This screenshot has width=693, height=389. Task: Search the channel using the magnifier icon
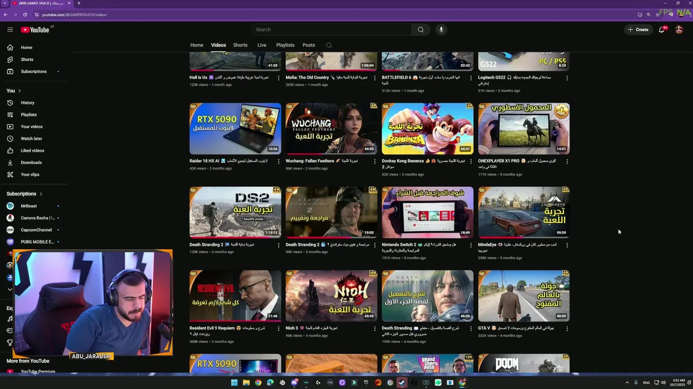point(329,45)
